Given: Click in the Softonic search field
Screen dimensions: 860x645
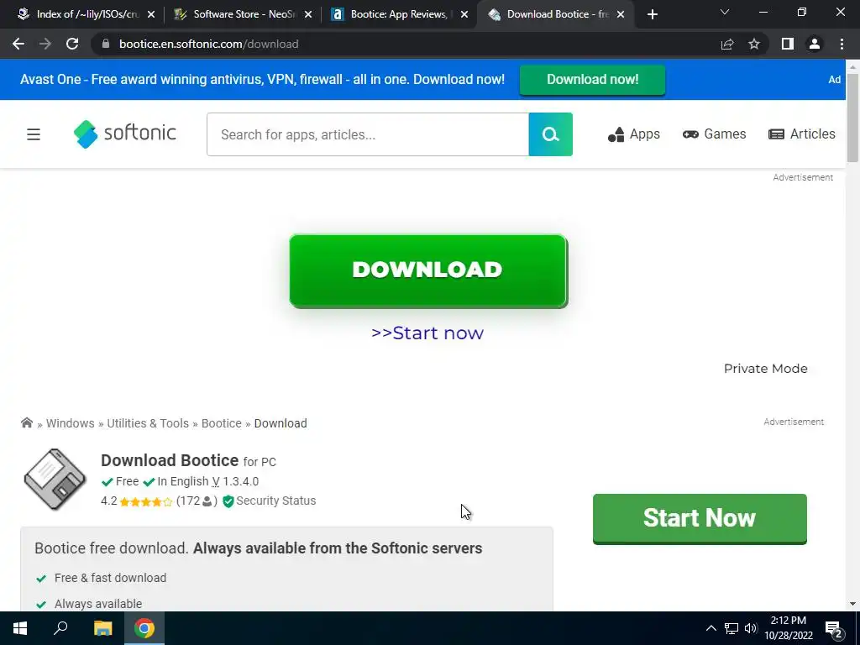Looking at the screenshot, I should click(368, 134).
